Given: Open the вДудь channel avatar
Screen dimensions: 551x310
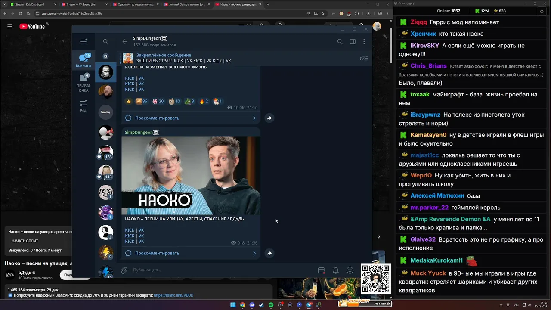Looking at the screenshot, I should (x=10, y=275).
